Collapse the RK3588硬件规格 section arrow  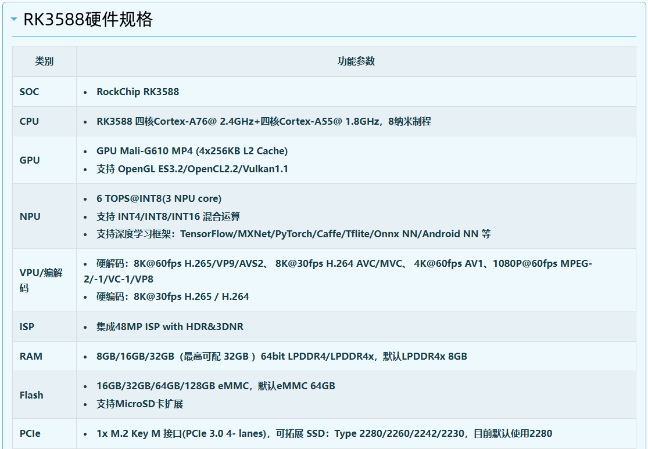pos(15,20)
